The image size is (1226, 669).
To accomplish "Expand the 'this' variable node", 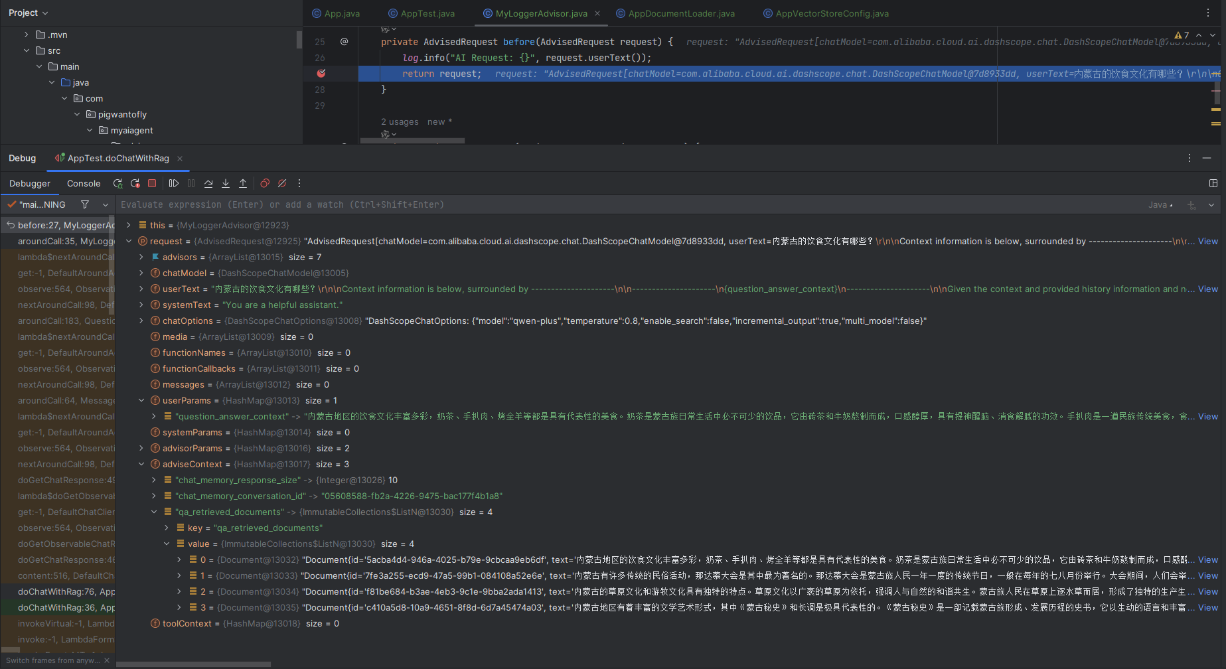I will click(x=129, y=225).
